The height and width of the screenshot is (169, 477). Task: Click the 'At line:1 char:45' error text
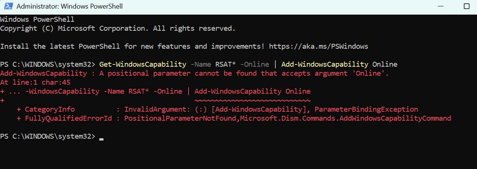35,82
